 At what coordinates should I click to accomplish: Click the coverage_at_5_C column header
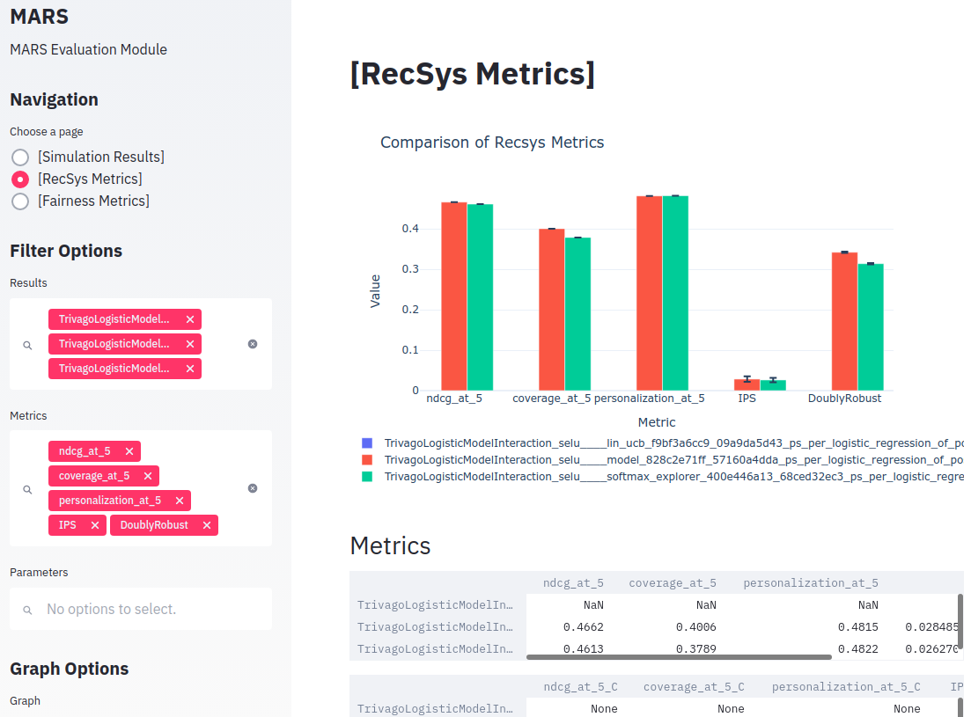pos(694,687)
